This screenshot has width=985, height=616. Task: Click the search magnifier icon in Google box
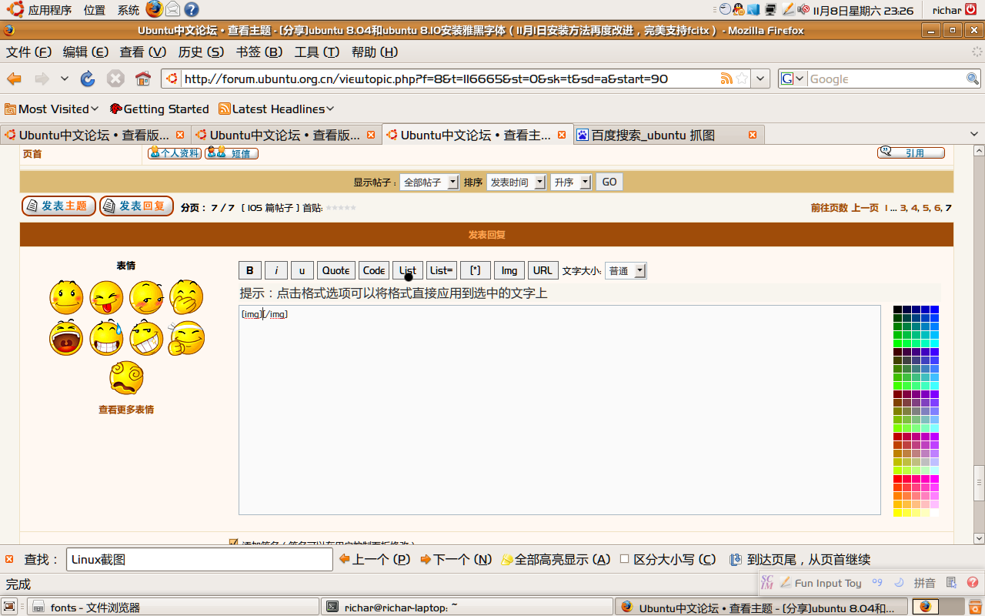pyautogui.click(x=973, y=79)
